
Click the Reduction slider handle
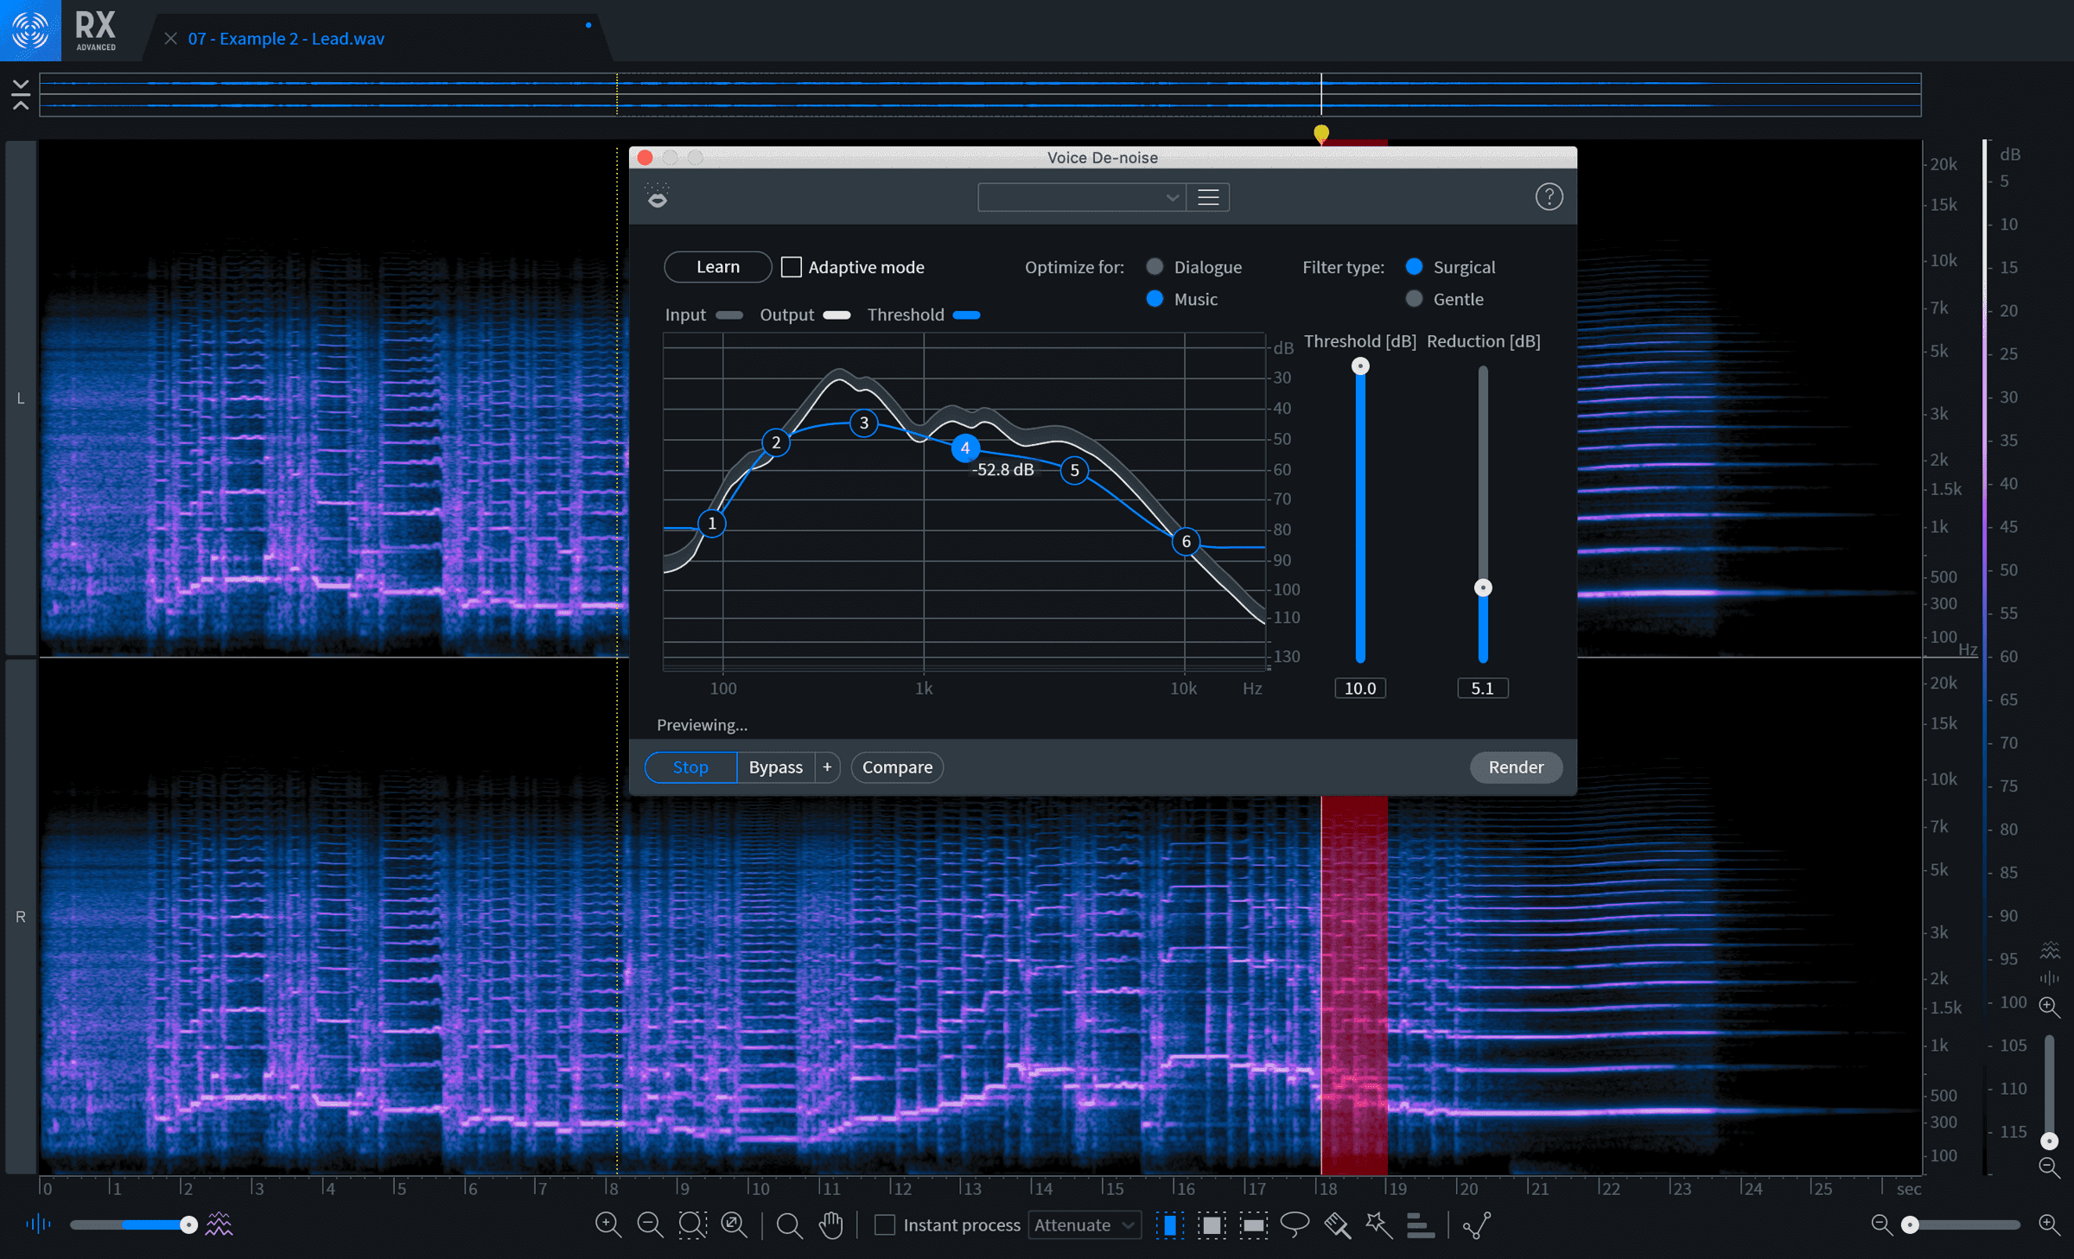[x=1483, y=588]
